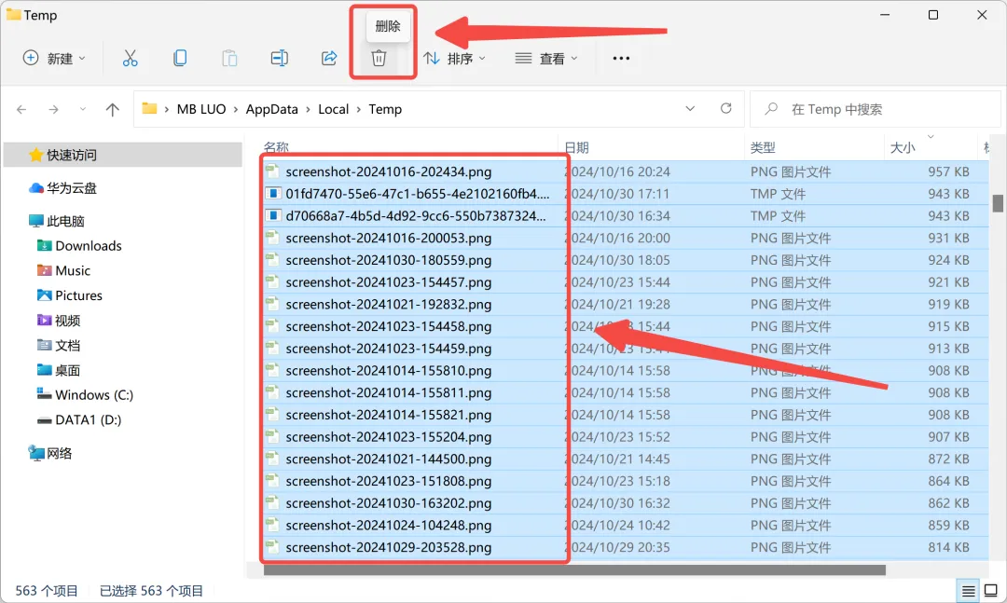Select file screenshot-20241014-155810.png
1007x603 pixels.
pos(388,371)
